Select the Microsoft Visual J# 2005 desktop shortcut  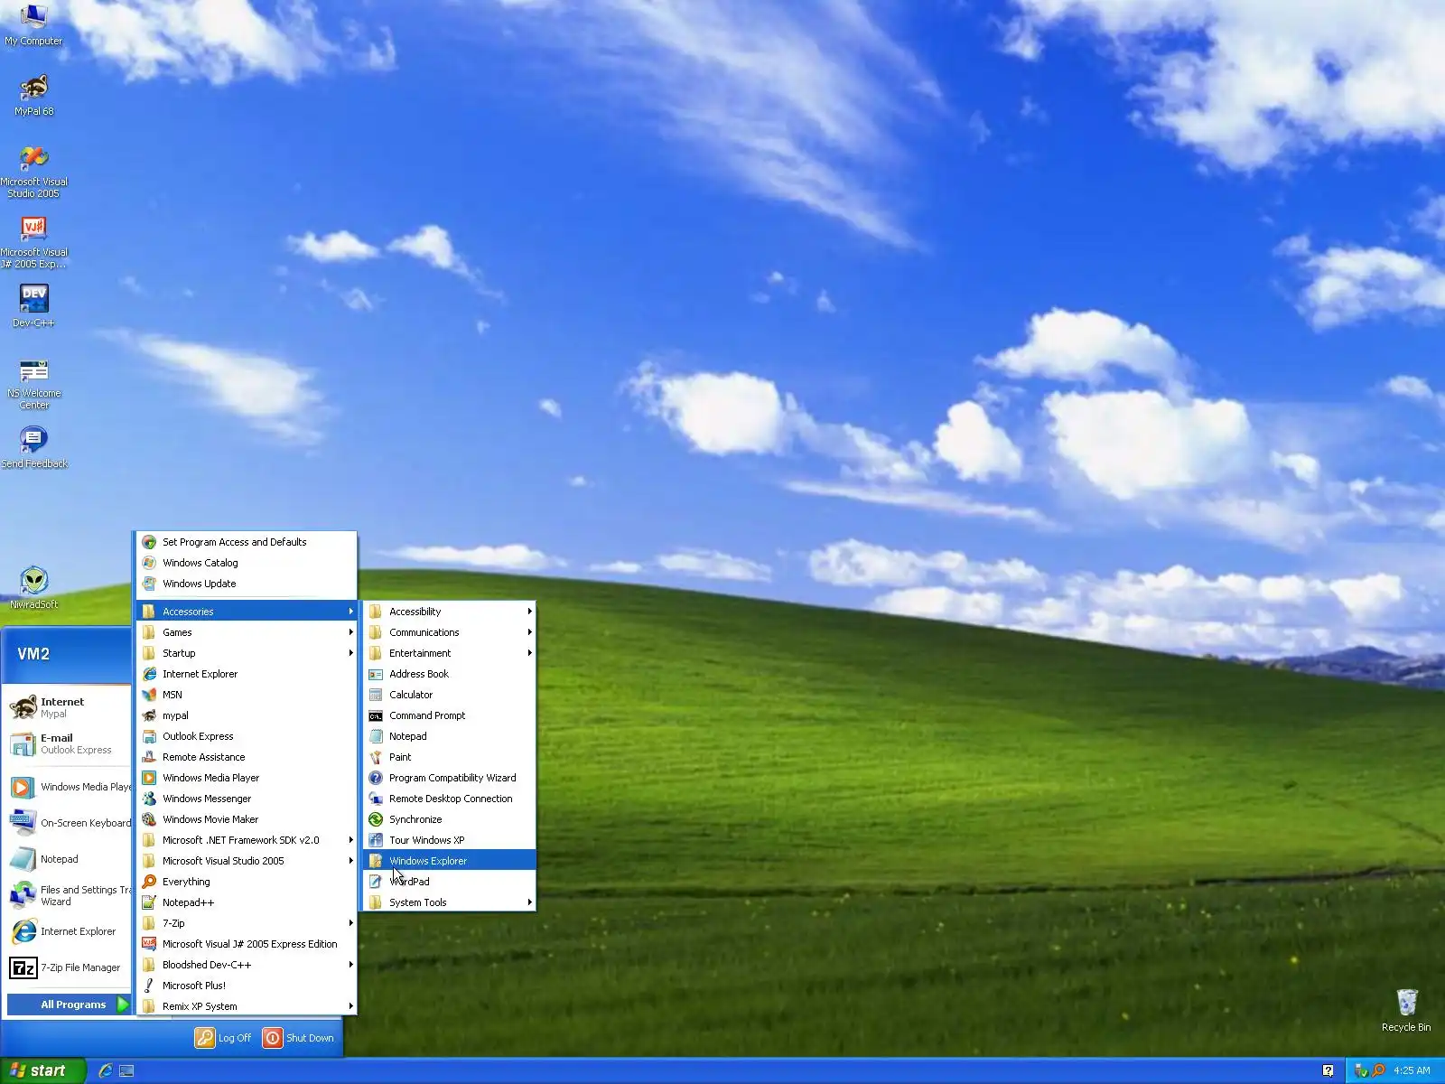[33, 243]
